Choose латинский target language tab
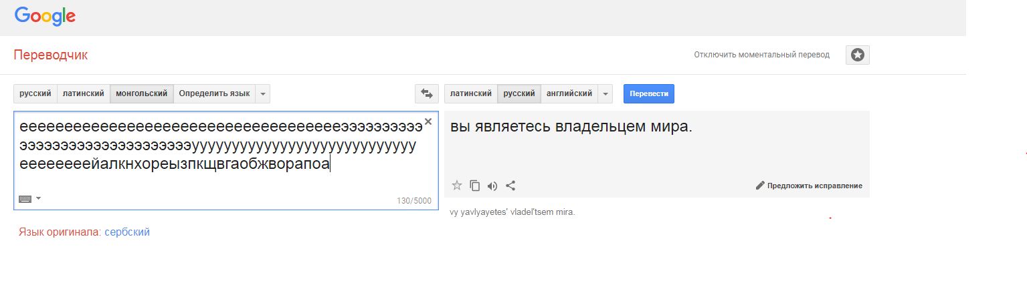Viewport: 1027px width, 283px height. (471, 93)
